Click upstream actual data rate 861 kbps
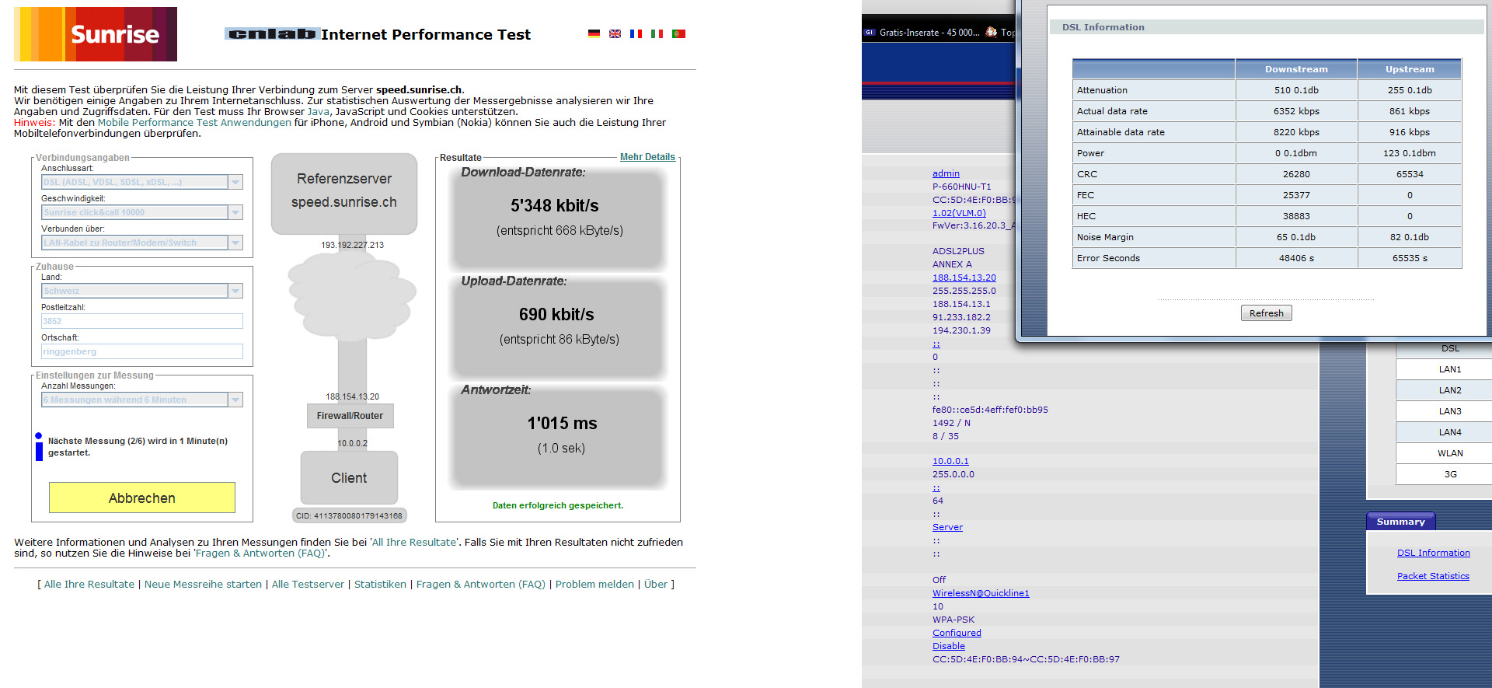 (x=1410, y=111)
